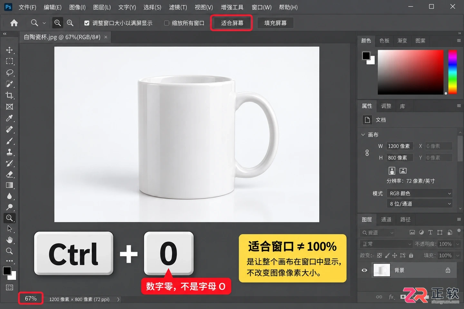Choose the Eraser tool
The image size is (464, 309).
9,174
